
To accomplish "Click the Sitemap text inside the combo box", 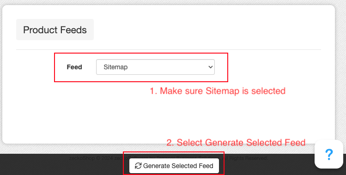I will [115, 67].
